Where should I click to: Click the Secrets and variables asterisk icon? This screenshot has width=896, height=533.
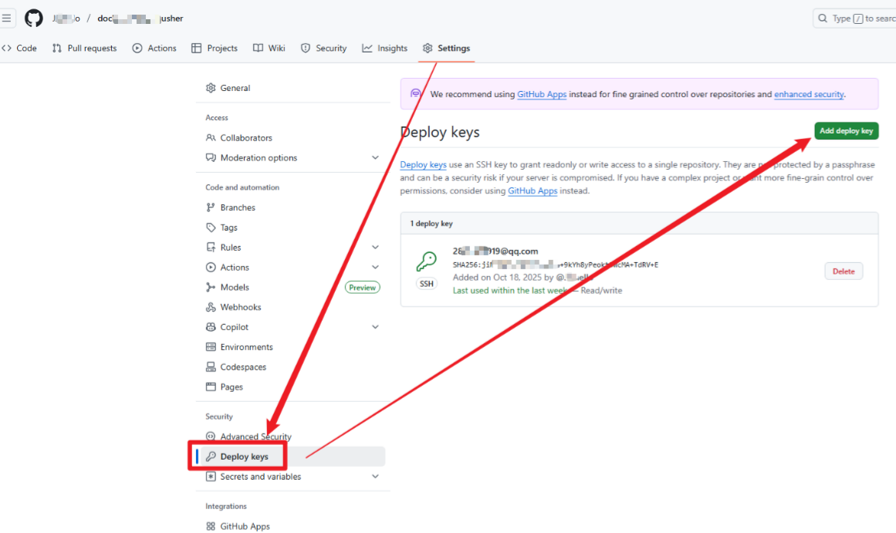pos(211,477)
